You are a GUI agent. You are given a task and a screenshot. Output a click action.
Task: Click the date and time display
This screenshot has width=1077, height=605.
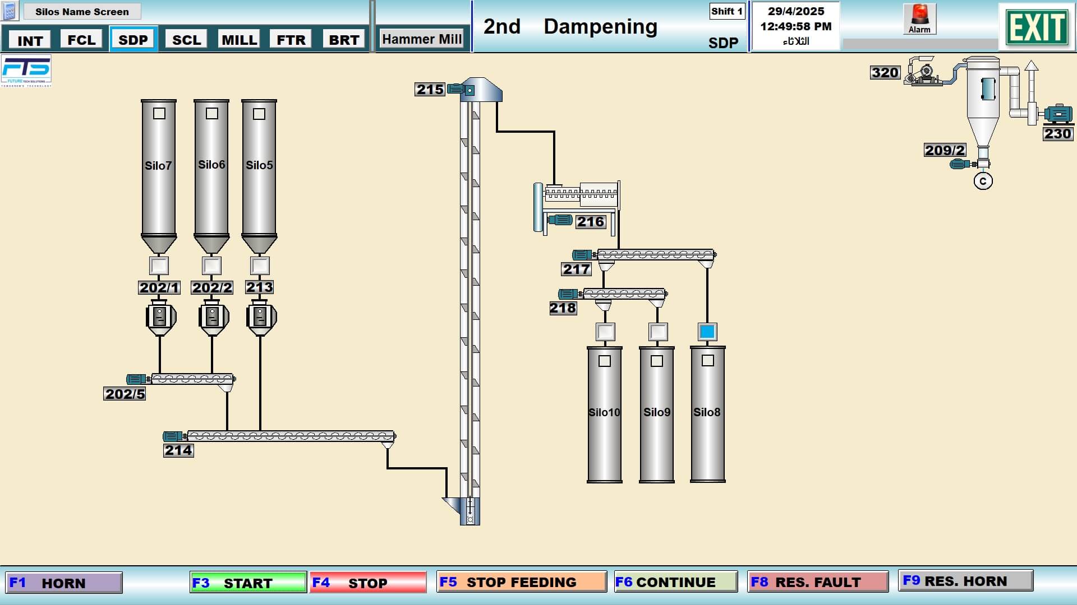[795, 26]
